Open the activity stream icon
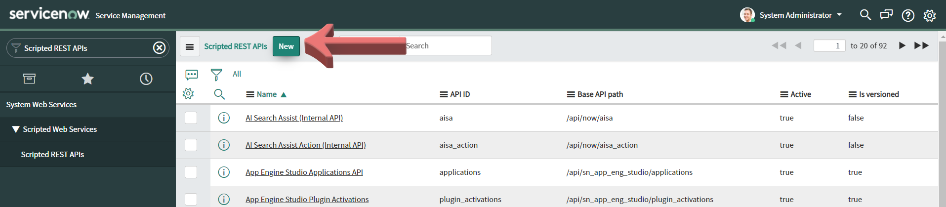Viewport: 946px width, 207px height. coord(192,75)
